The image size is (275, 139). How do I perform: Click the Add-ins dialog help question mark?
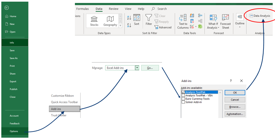231,81
